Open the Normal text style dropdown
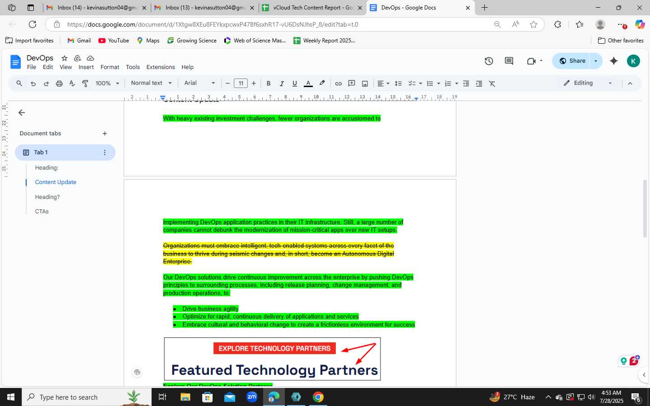Image resolution: width=650 pixels, height=406 pixels. (x=151, y=83)
